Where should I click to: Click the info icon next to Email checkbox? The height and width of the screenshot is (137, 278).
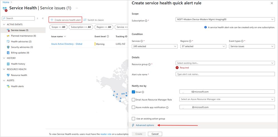tap(143, 92)
